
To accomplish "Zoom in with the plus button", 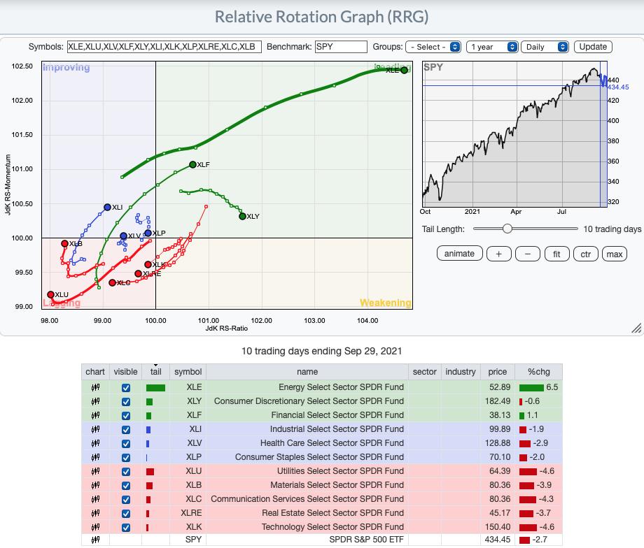I will click(x=498, y=254).
